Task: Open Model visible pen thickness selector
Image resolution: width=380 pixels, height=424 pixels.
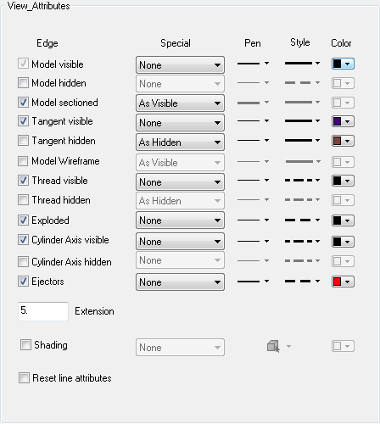Action: tap(253, 64)
